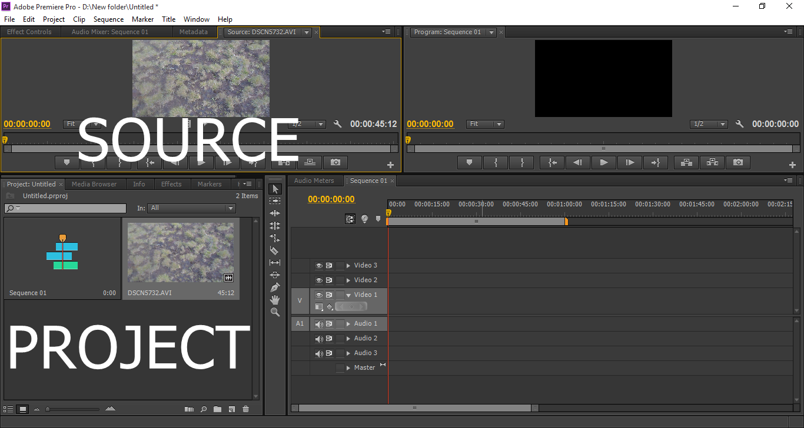Step Forward one frame in Program monitor
Screen dimensions: 804x428
[630, 162]
